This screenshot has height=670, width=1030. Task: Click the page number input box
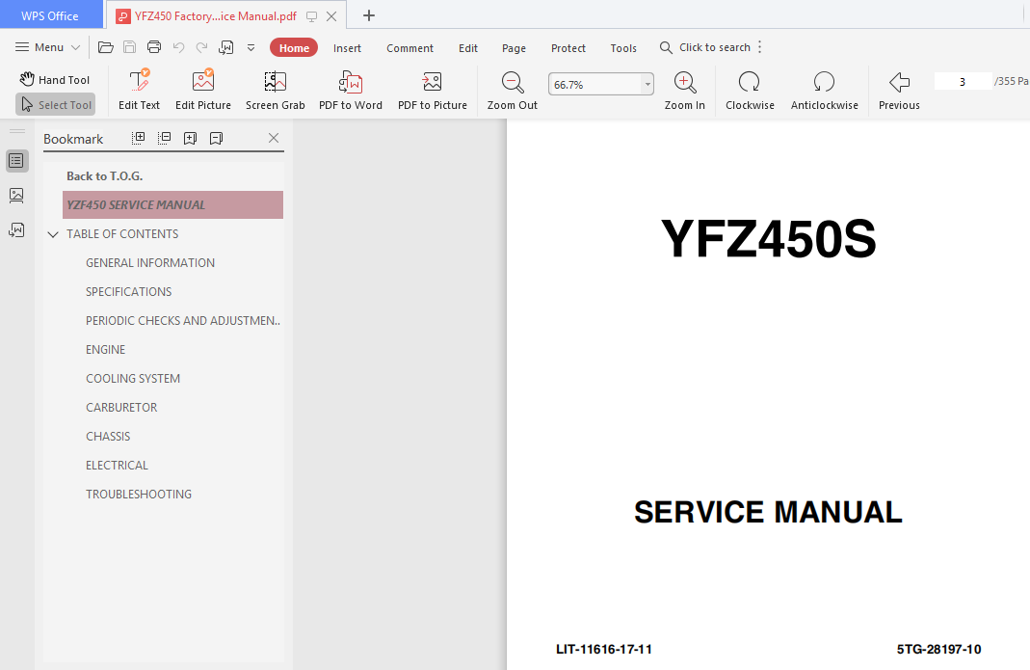point(963,82)
